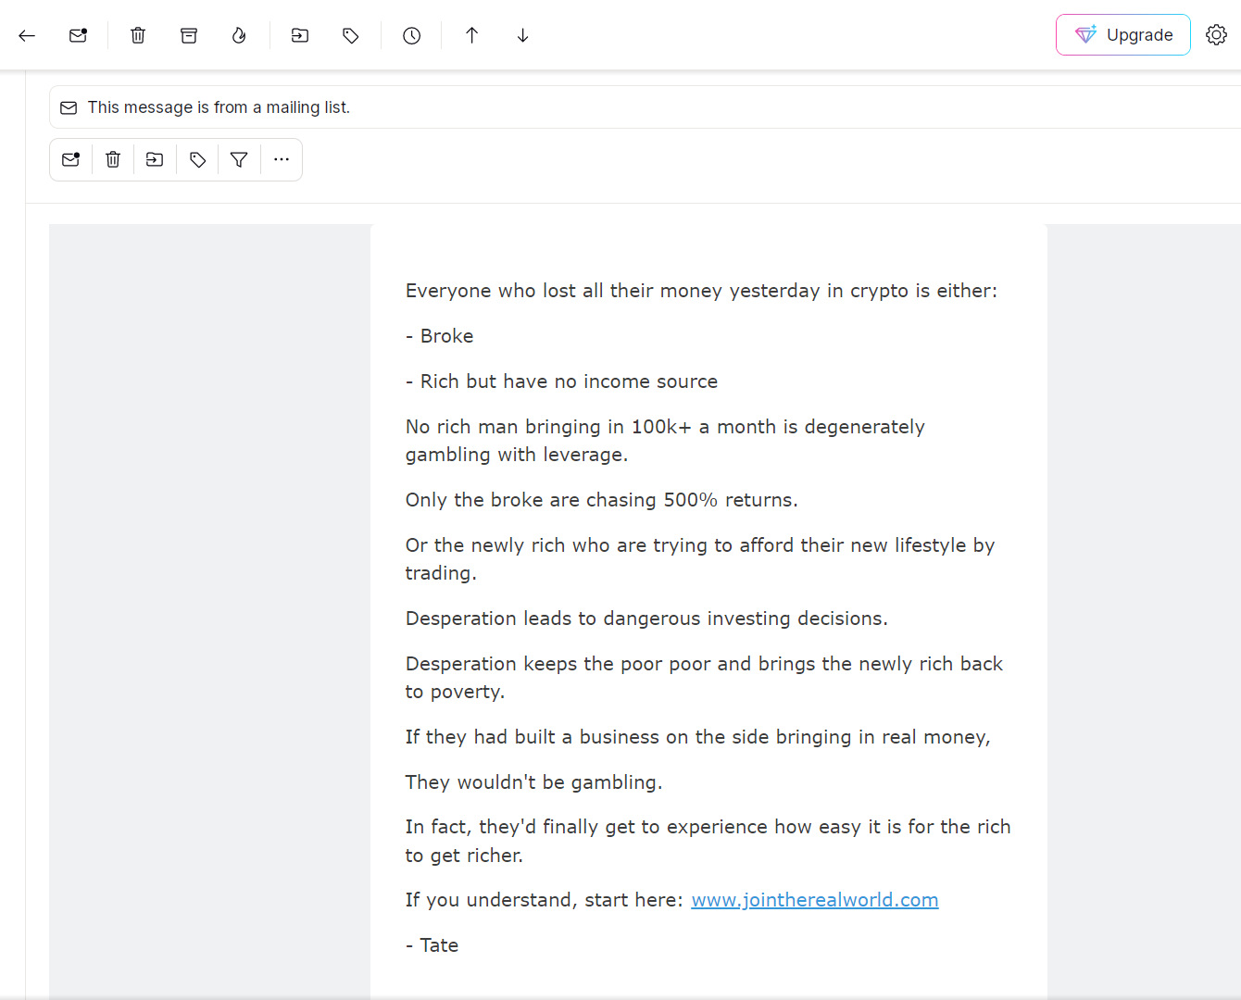Screen dimensions: 1241x1000
Task: Move to trash from the top toolbar
Action: click(x=138, y=35)
